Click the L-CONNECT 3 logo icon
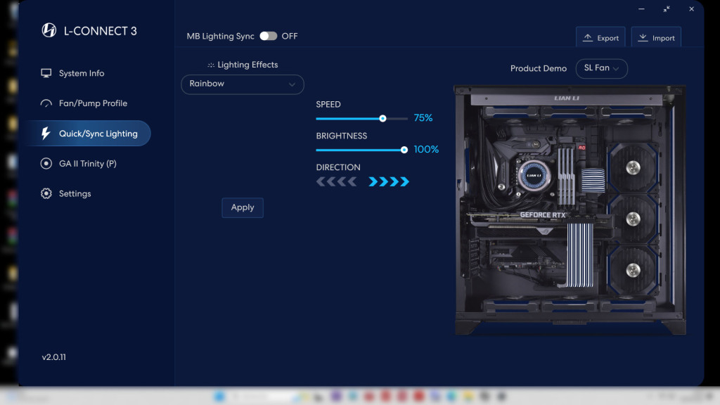 pos(49,30)
